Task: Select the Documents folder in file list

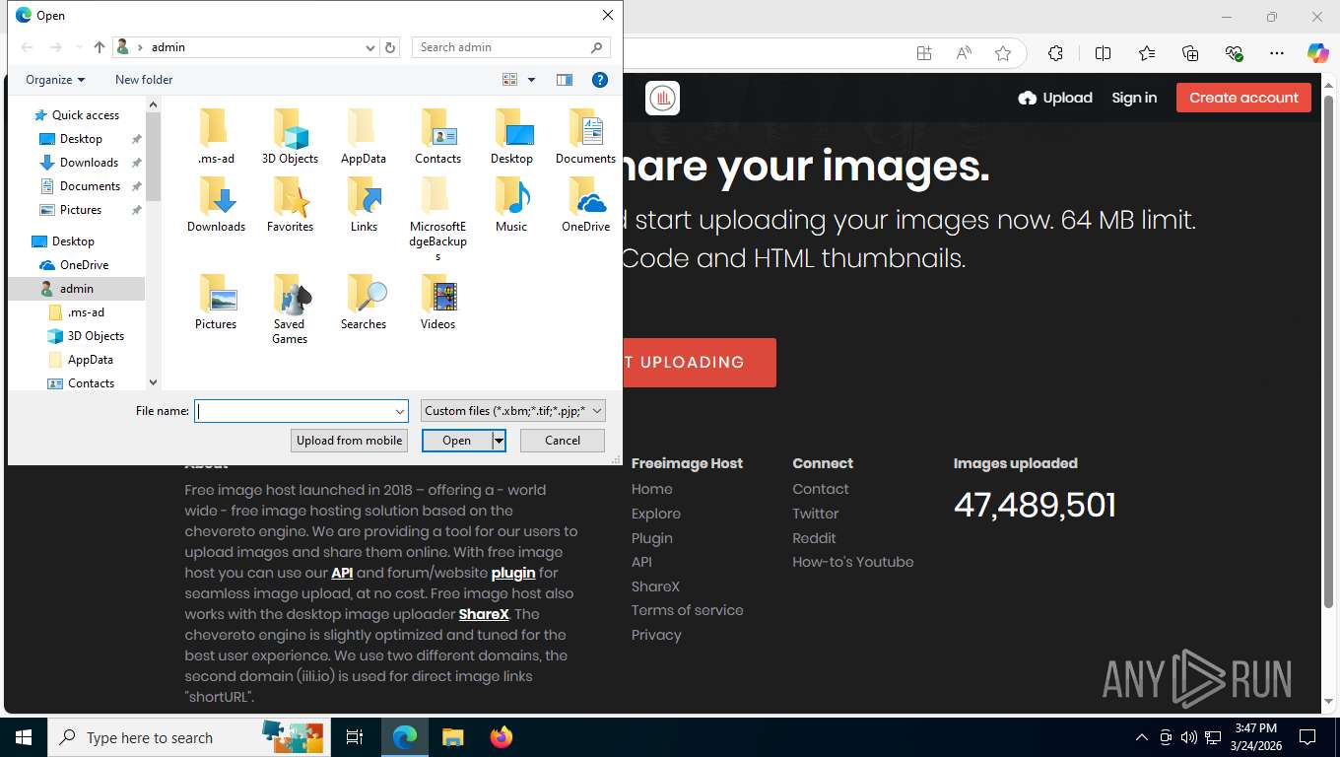Action: 585,137
